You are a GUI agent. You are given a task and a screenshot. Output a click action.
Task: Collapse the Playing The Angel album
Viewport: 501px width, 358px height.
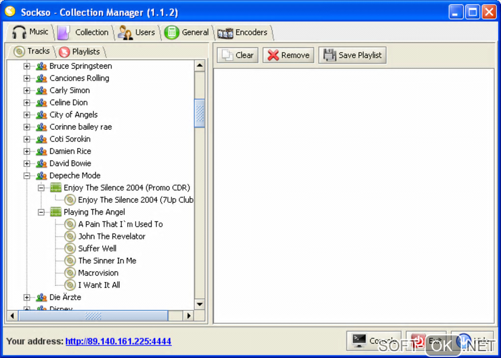click(41, 212)
